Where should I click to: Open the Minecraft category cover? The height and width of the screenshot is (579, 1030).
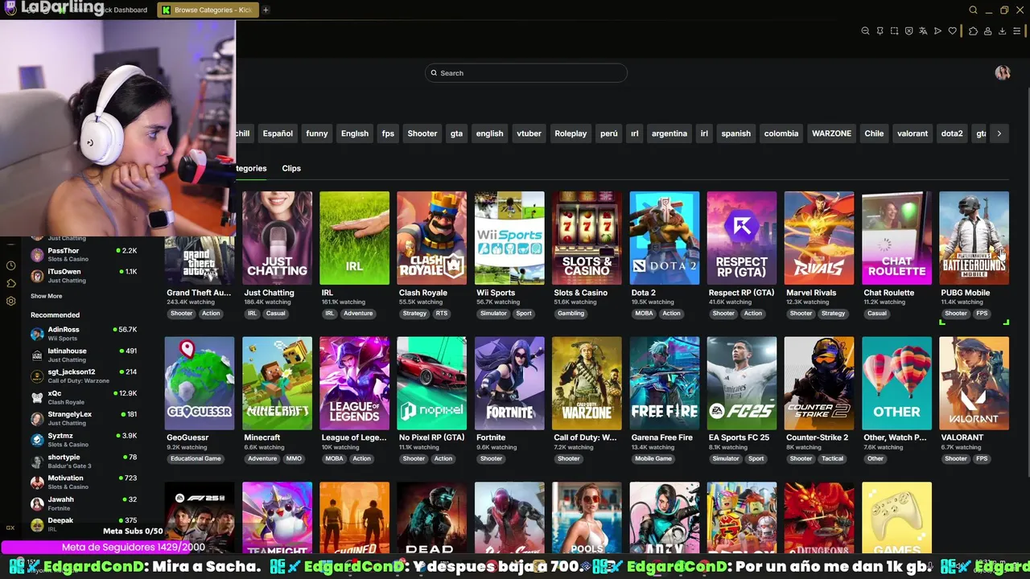tap(277, 384)
